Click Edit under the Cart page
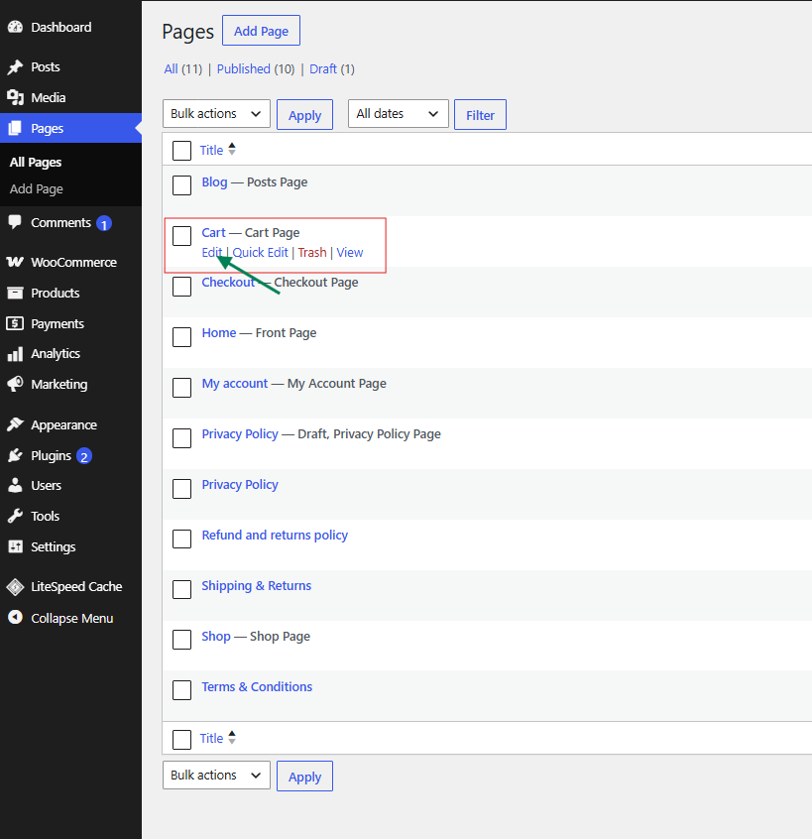Image resolution: width=812 pixels, height=839 pixels. click(212, 253)
